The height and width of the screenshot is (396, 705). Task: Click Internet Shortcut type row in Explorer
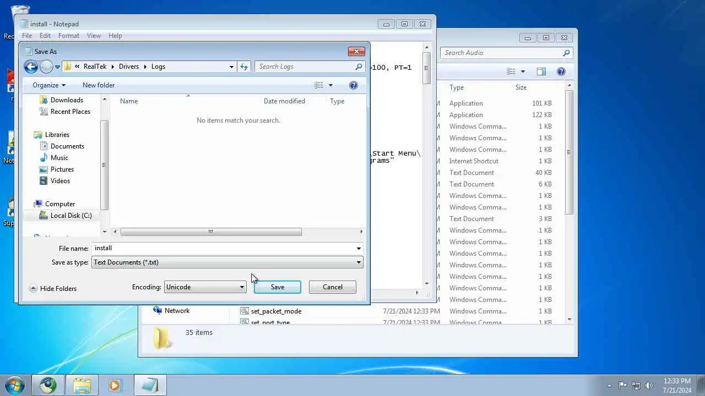pos(474,161)
